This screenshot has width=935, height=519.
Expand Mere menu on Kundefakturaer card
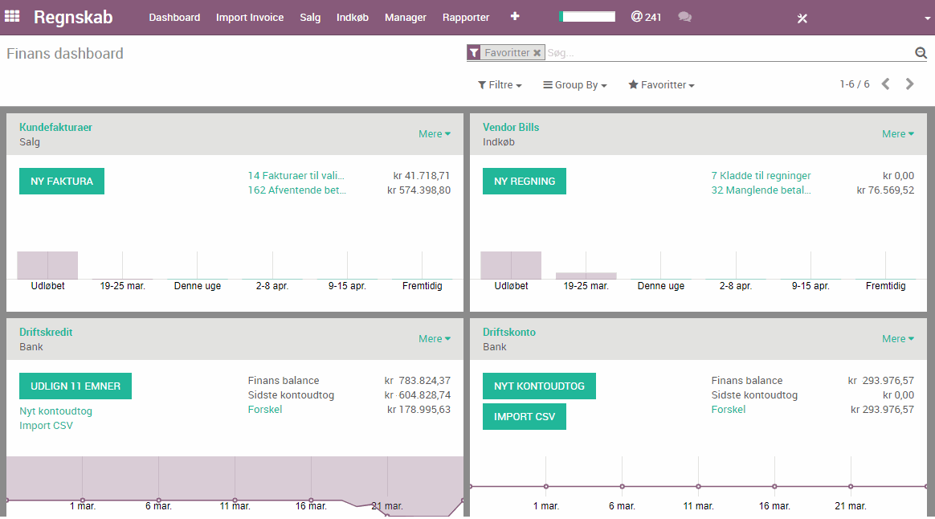pyautogui.click(x=434, y=133)
